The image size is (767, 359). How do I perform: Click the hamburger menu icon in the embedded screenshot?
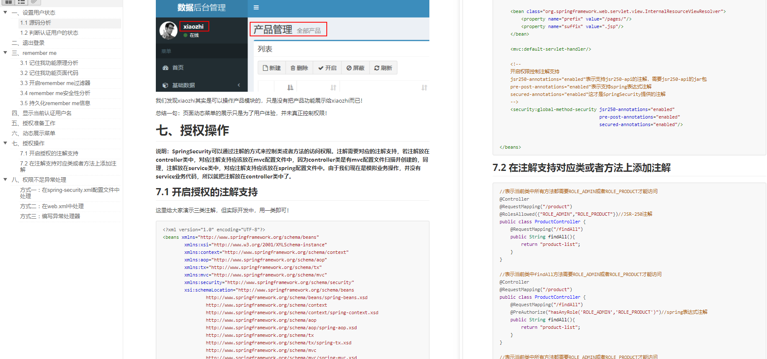tap(256, 8)
